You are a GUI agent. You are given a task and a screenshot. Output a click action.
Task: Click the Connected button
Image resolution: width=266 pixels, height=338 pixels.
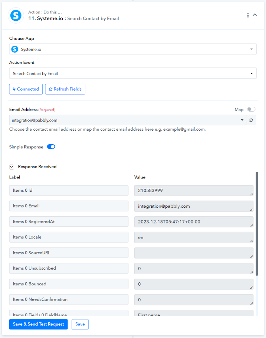coord(26,89)
